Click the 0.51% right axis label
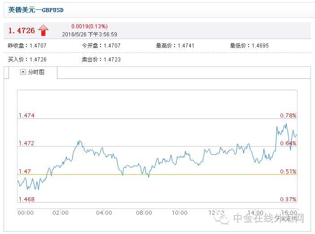This screenshot has height=234, width=315. click(x=288, y=171)
